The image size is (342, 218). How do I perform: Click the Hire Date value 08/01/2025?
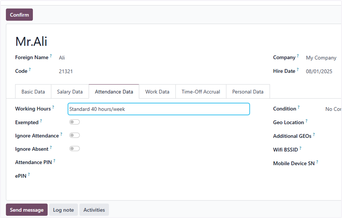(319, 71)
